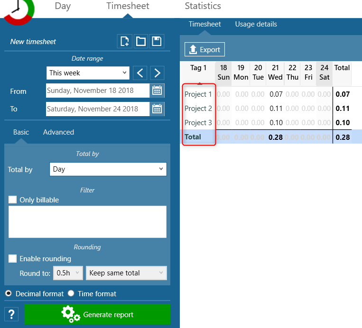Click the 0.28 Wednesday total cell
Image resolution: width=362 pixels, height=328 pixels.
[x=276, y=137]
